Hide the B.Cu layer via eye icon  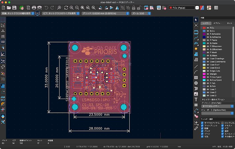208,31
